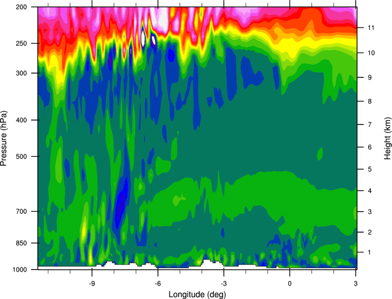
Task: Click the "Pressure (hPa)" axis title
Action: coord(4,138)
